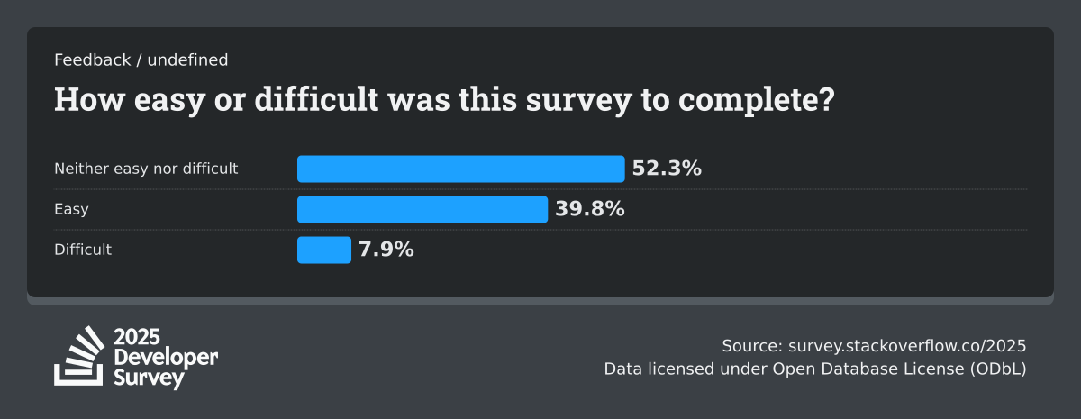The height and width of the screenshot is (419, 1081).
Task: Click the short blue Difficult bar
Action: [323, 250]
